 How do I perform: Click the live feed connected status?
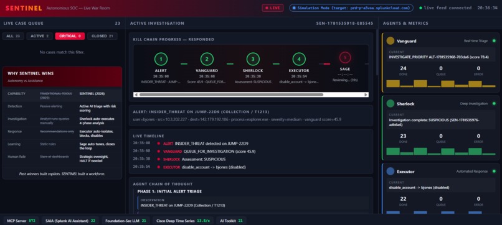[445, 8]
